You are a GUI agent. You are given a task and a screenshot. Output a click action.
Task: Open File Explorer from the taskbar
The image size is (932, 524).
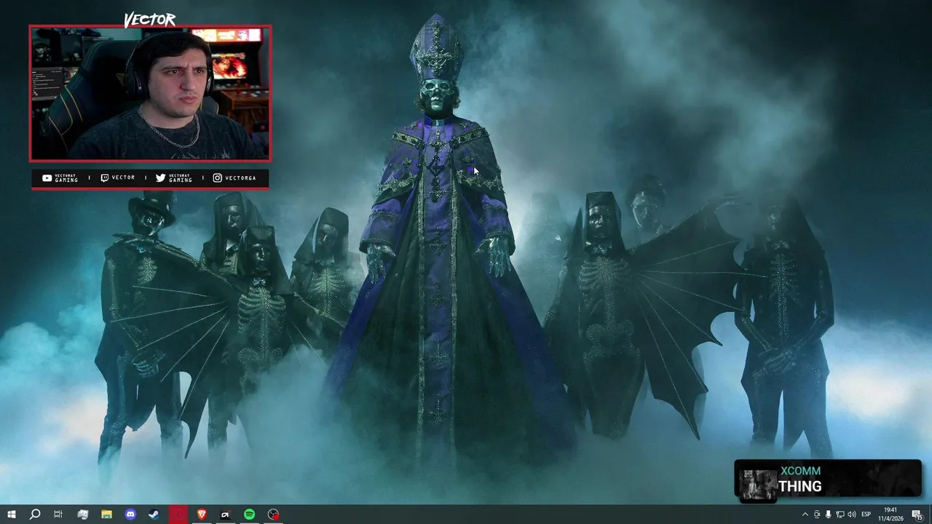(106, 515)
